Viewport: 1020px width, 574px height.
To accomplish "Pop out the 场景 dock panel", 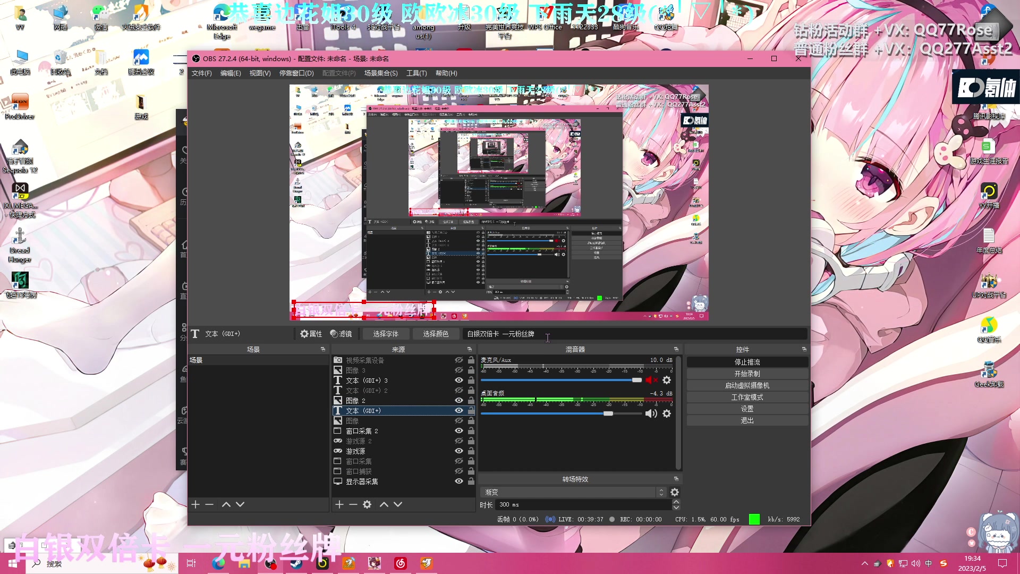I will point(323,349).
